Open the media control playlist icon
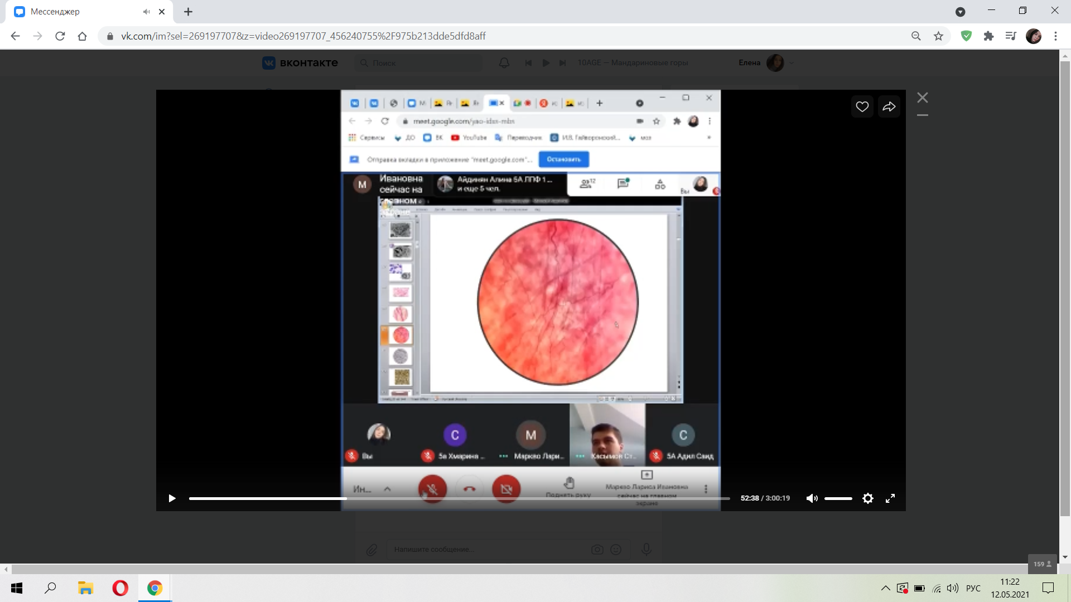Screen dimensions: 1071x602 [1011, 36]
